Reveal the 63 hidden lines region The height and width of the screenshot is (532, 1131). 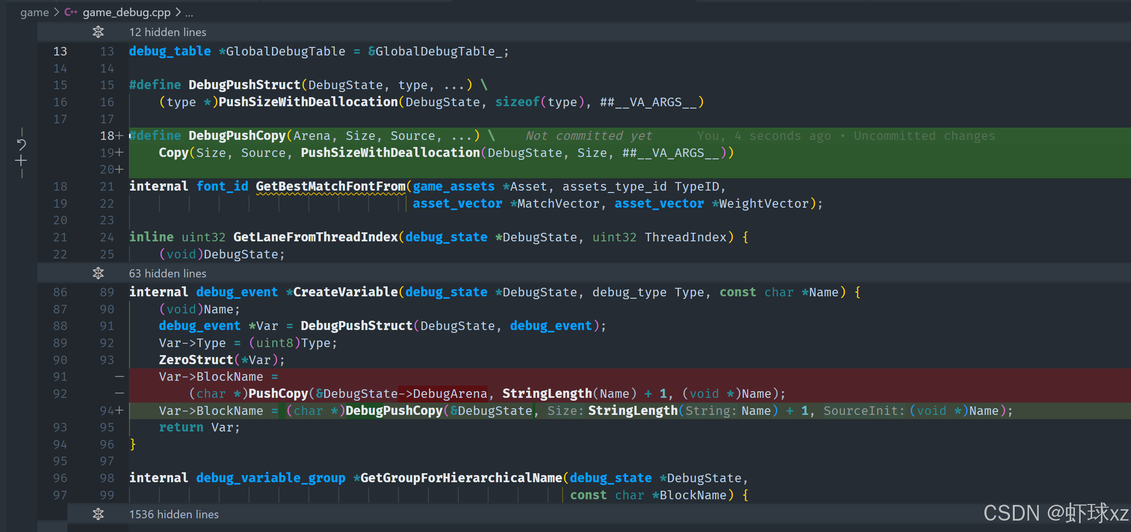click(167, 274)
